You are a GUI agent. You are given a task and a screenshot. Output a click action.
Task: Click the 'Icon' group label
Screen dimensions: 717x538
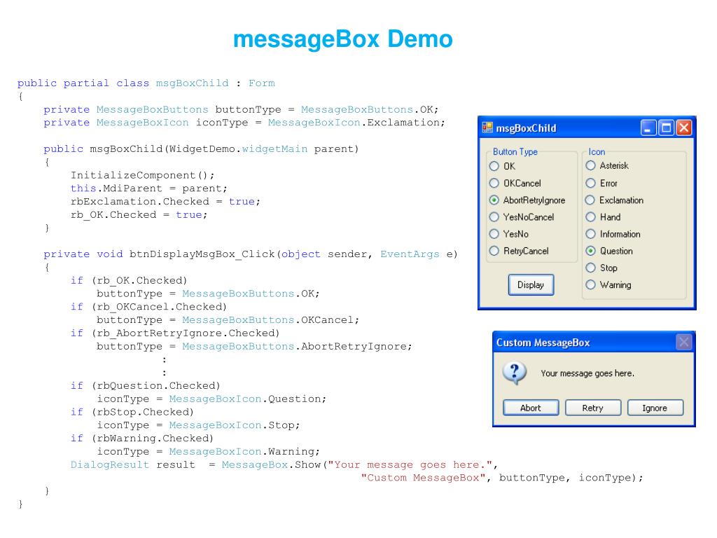point(597,152)
